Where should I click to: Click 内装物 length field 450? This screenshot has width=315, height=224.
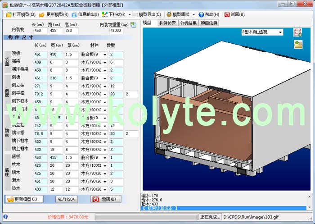point(40,31)
